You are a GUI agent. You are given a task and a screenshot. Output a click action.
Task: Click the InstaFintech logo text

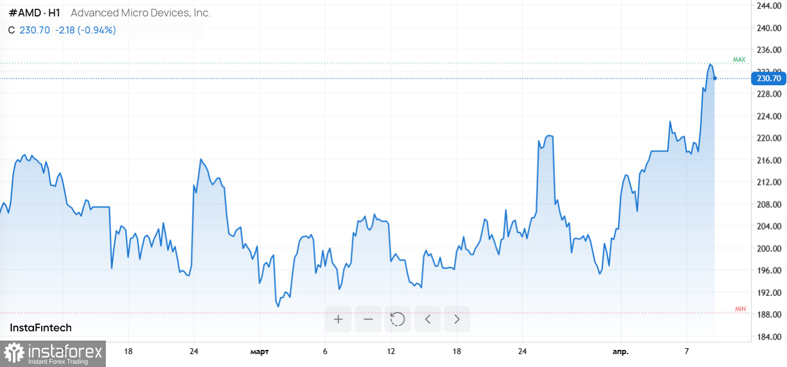click(41, 328)
